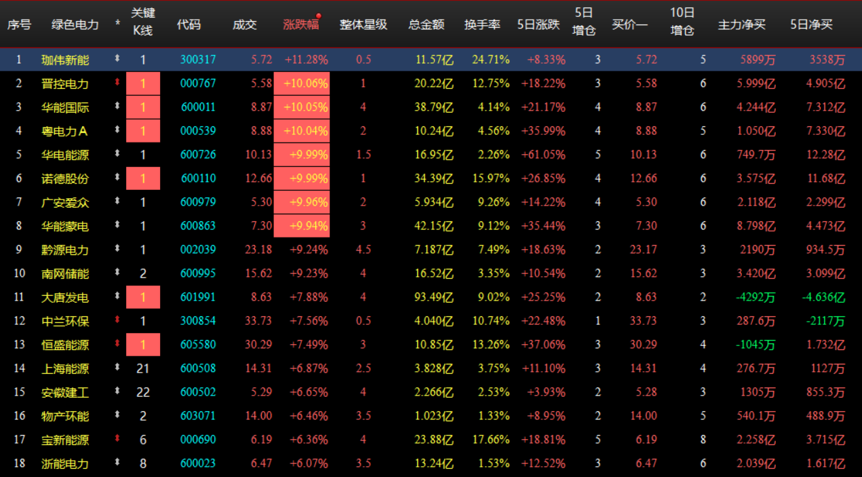862x477 pixels.
Task: Click the marker icon beside 华能国际
Action: (x=117, y=107)
